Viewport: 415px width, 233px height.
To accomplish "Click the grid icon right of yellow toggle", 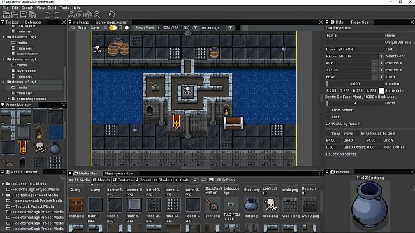I will pos(120,28).
